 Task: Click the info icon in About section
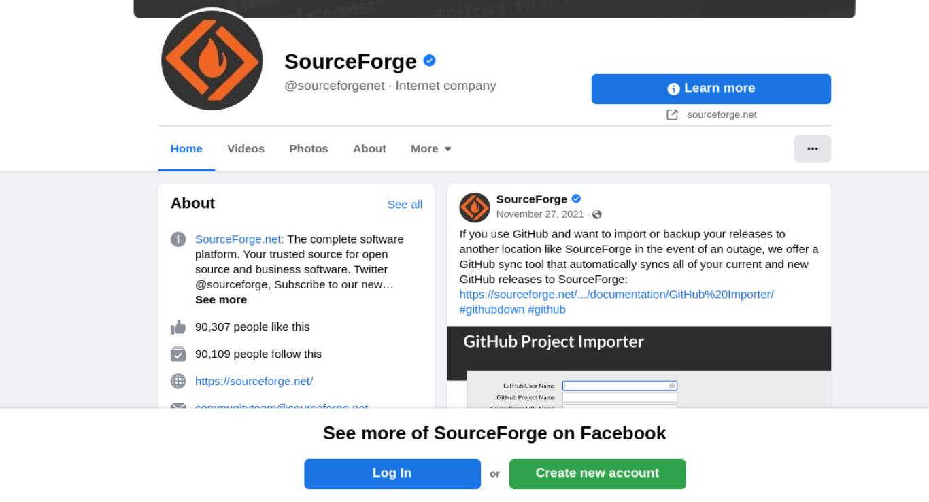178,239
